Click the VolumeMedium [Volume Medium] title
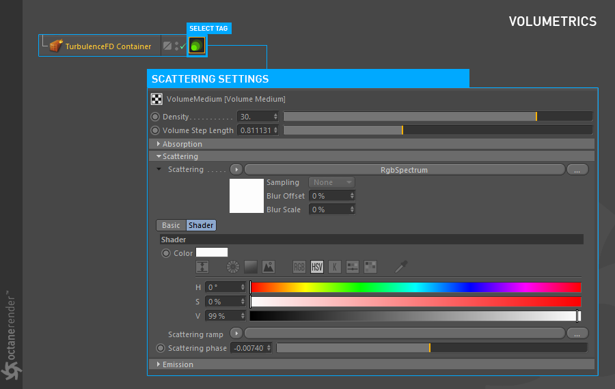Viewport: 615px width, 389px height. (226, 99)
